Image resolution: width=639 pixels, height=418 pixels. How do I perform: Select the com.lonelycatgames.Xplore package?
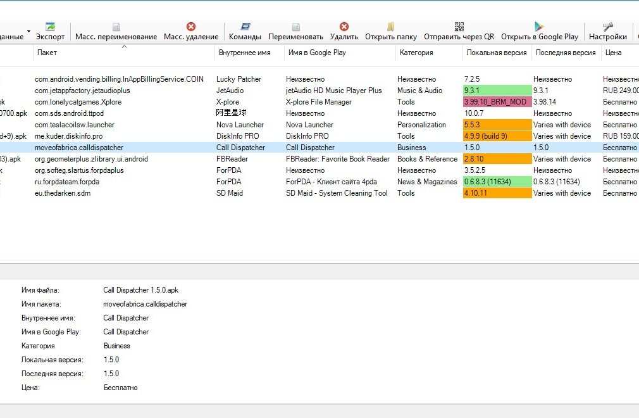[x=78, y=102]
